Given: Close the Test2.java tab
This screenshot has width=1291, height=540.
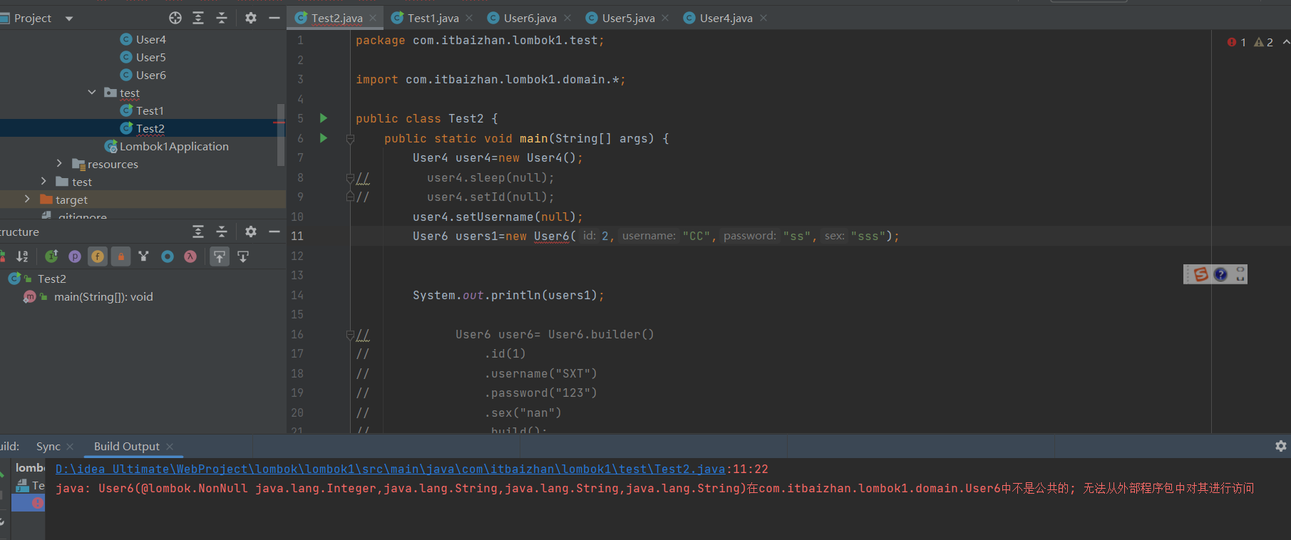Looking at the screenshot, I should click(x=373, y=18).
